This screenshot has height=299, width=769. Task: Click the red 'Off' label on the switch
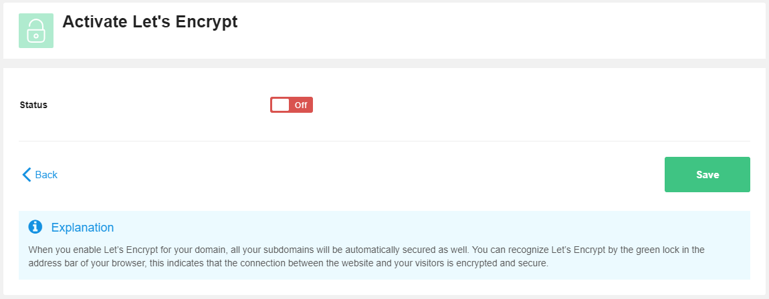tap(301, 105)
